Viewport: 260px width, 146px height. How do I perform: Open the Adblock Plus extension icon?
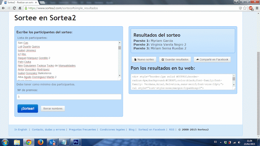251,8
